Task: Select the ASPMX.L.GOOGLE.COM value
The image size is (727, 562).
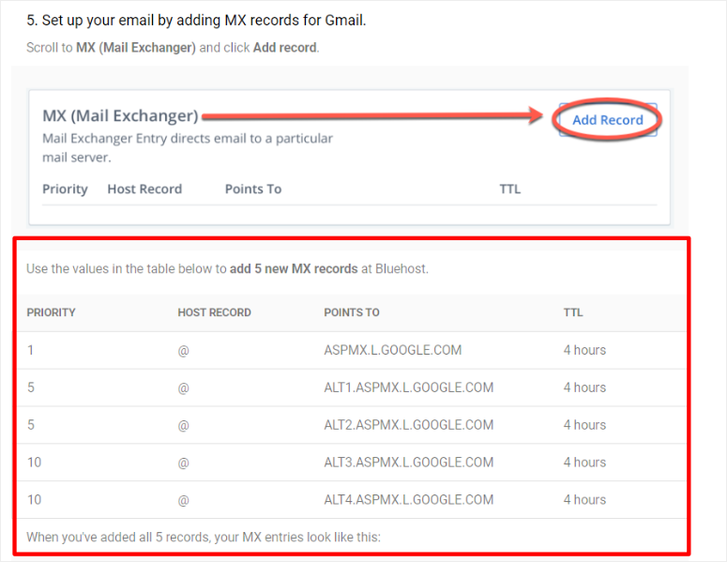Action: (393, 350)
